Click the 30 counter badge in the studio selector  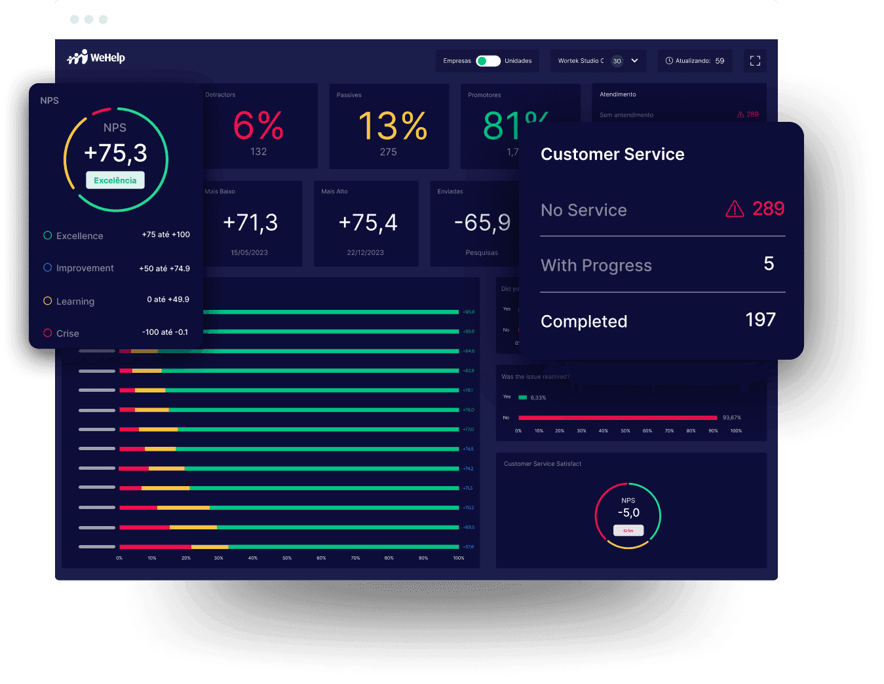click(x=617, y=60)
